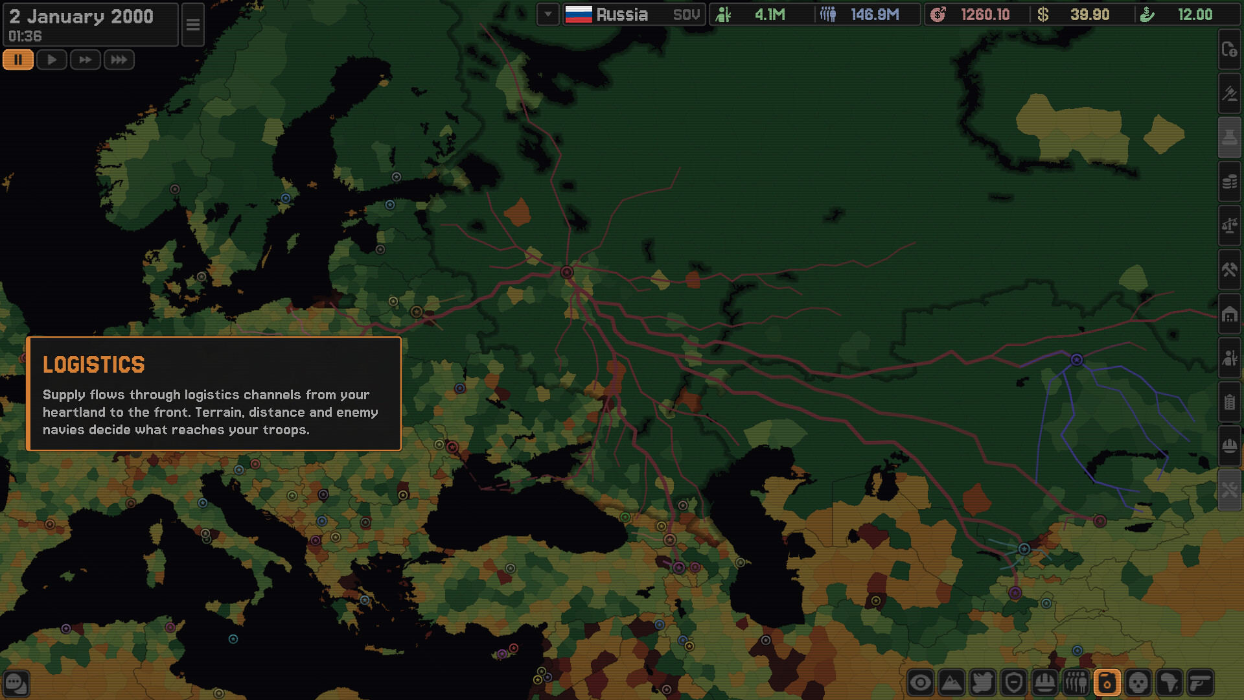Open the hard hat construction panel
Viewport: 1244px width, 700px height.
point(1230,446)
